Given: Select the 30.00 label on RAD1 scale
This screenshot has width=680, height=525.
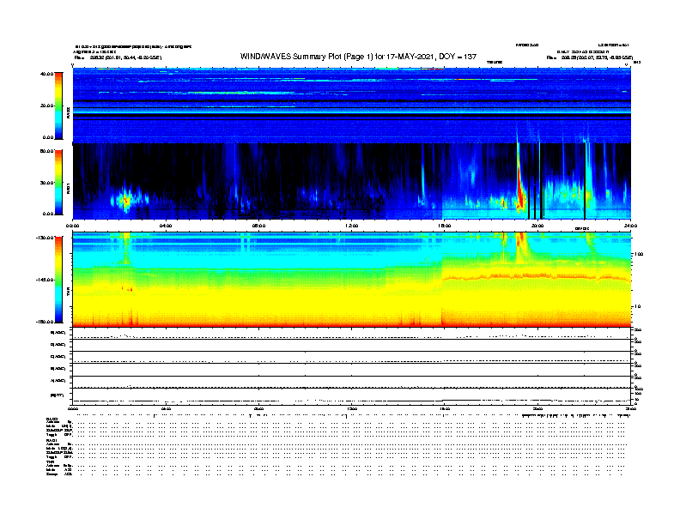Looking at the screenshot, I should point(46,183).
